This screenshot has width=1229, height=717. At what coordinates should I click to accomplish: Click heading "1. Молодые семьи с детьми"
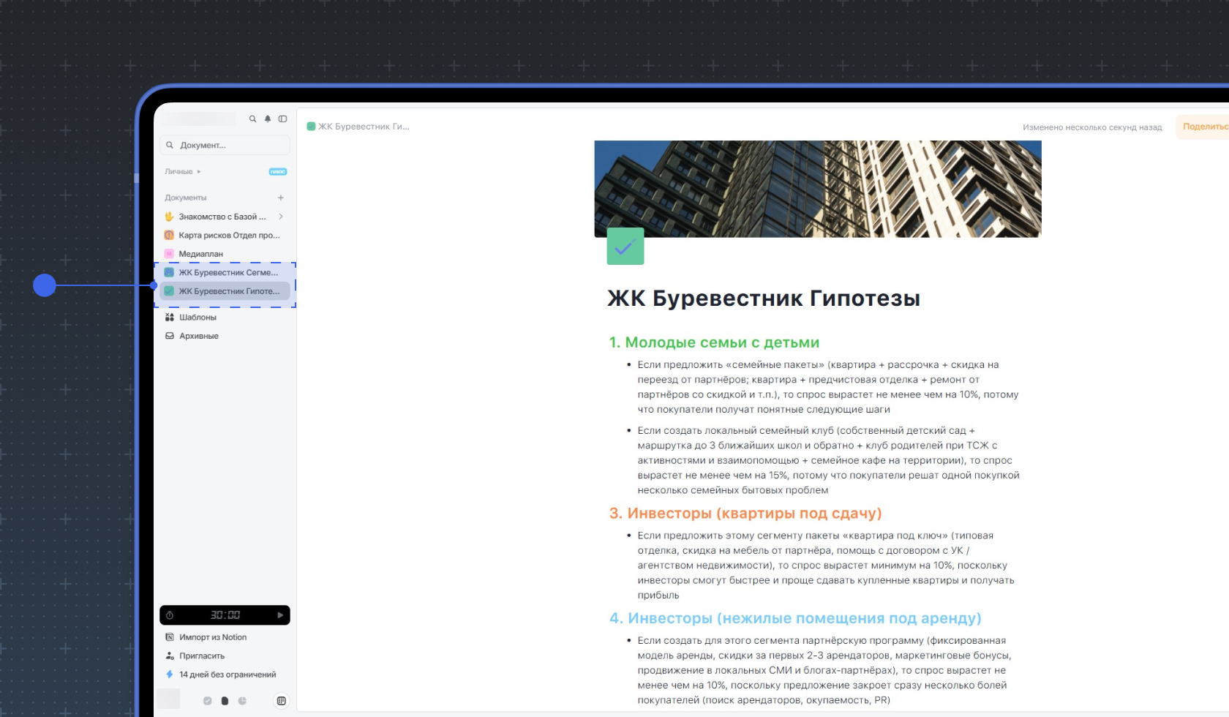click(x=715, y=342)
